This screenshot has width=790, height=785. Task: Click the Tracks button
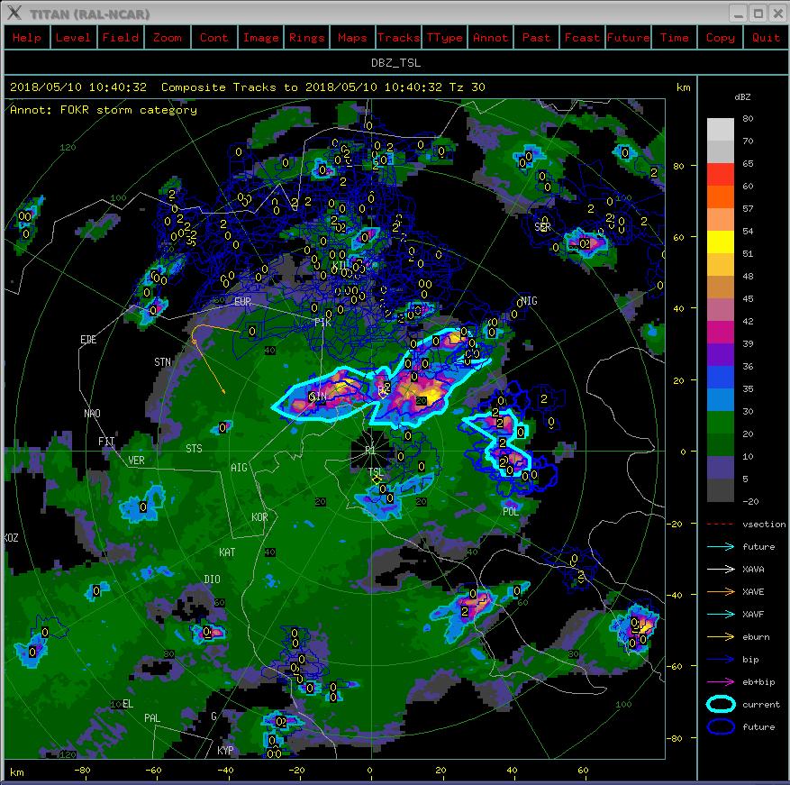tap(398, 38)
